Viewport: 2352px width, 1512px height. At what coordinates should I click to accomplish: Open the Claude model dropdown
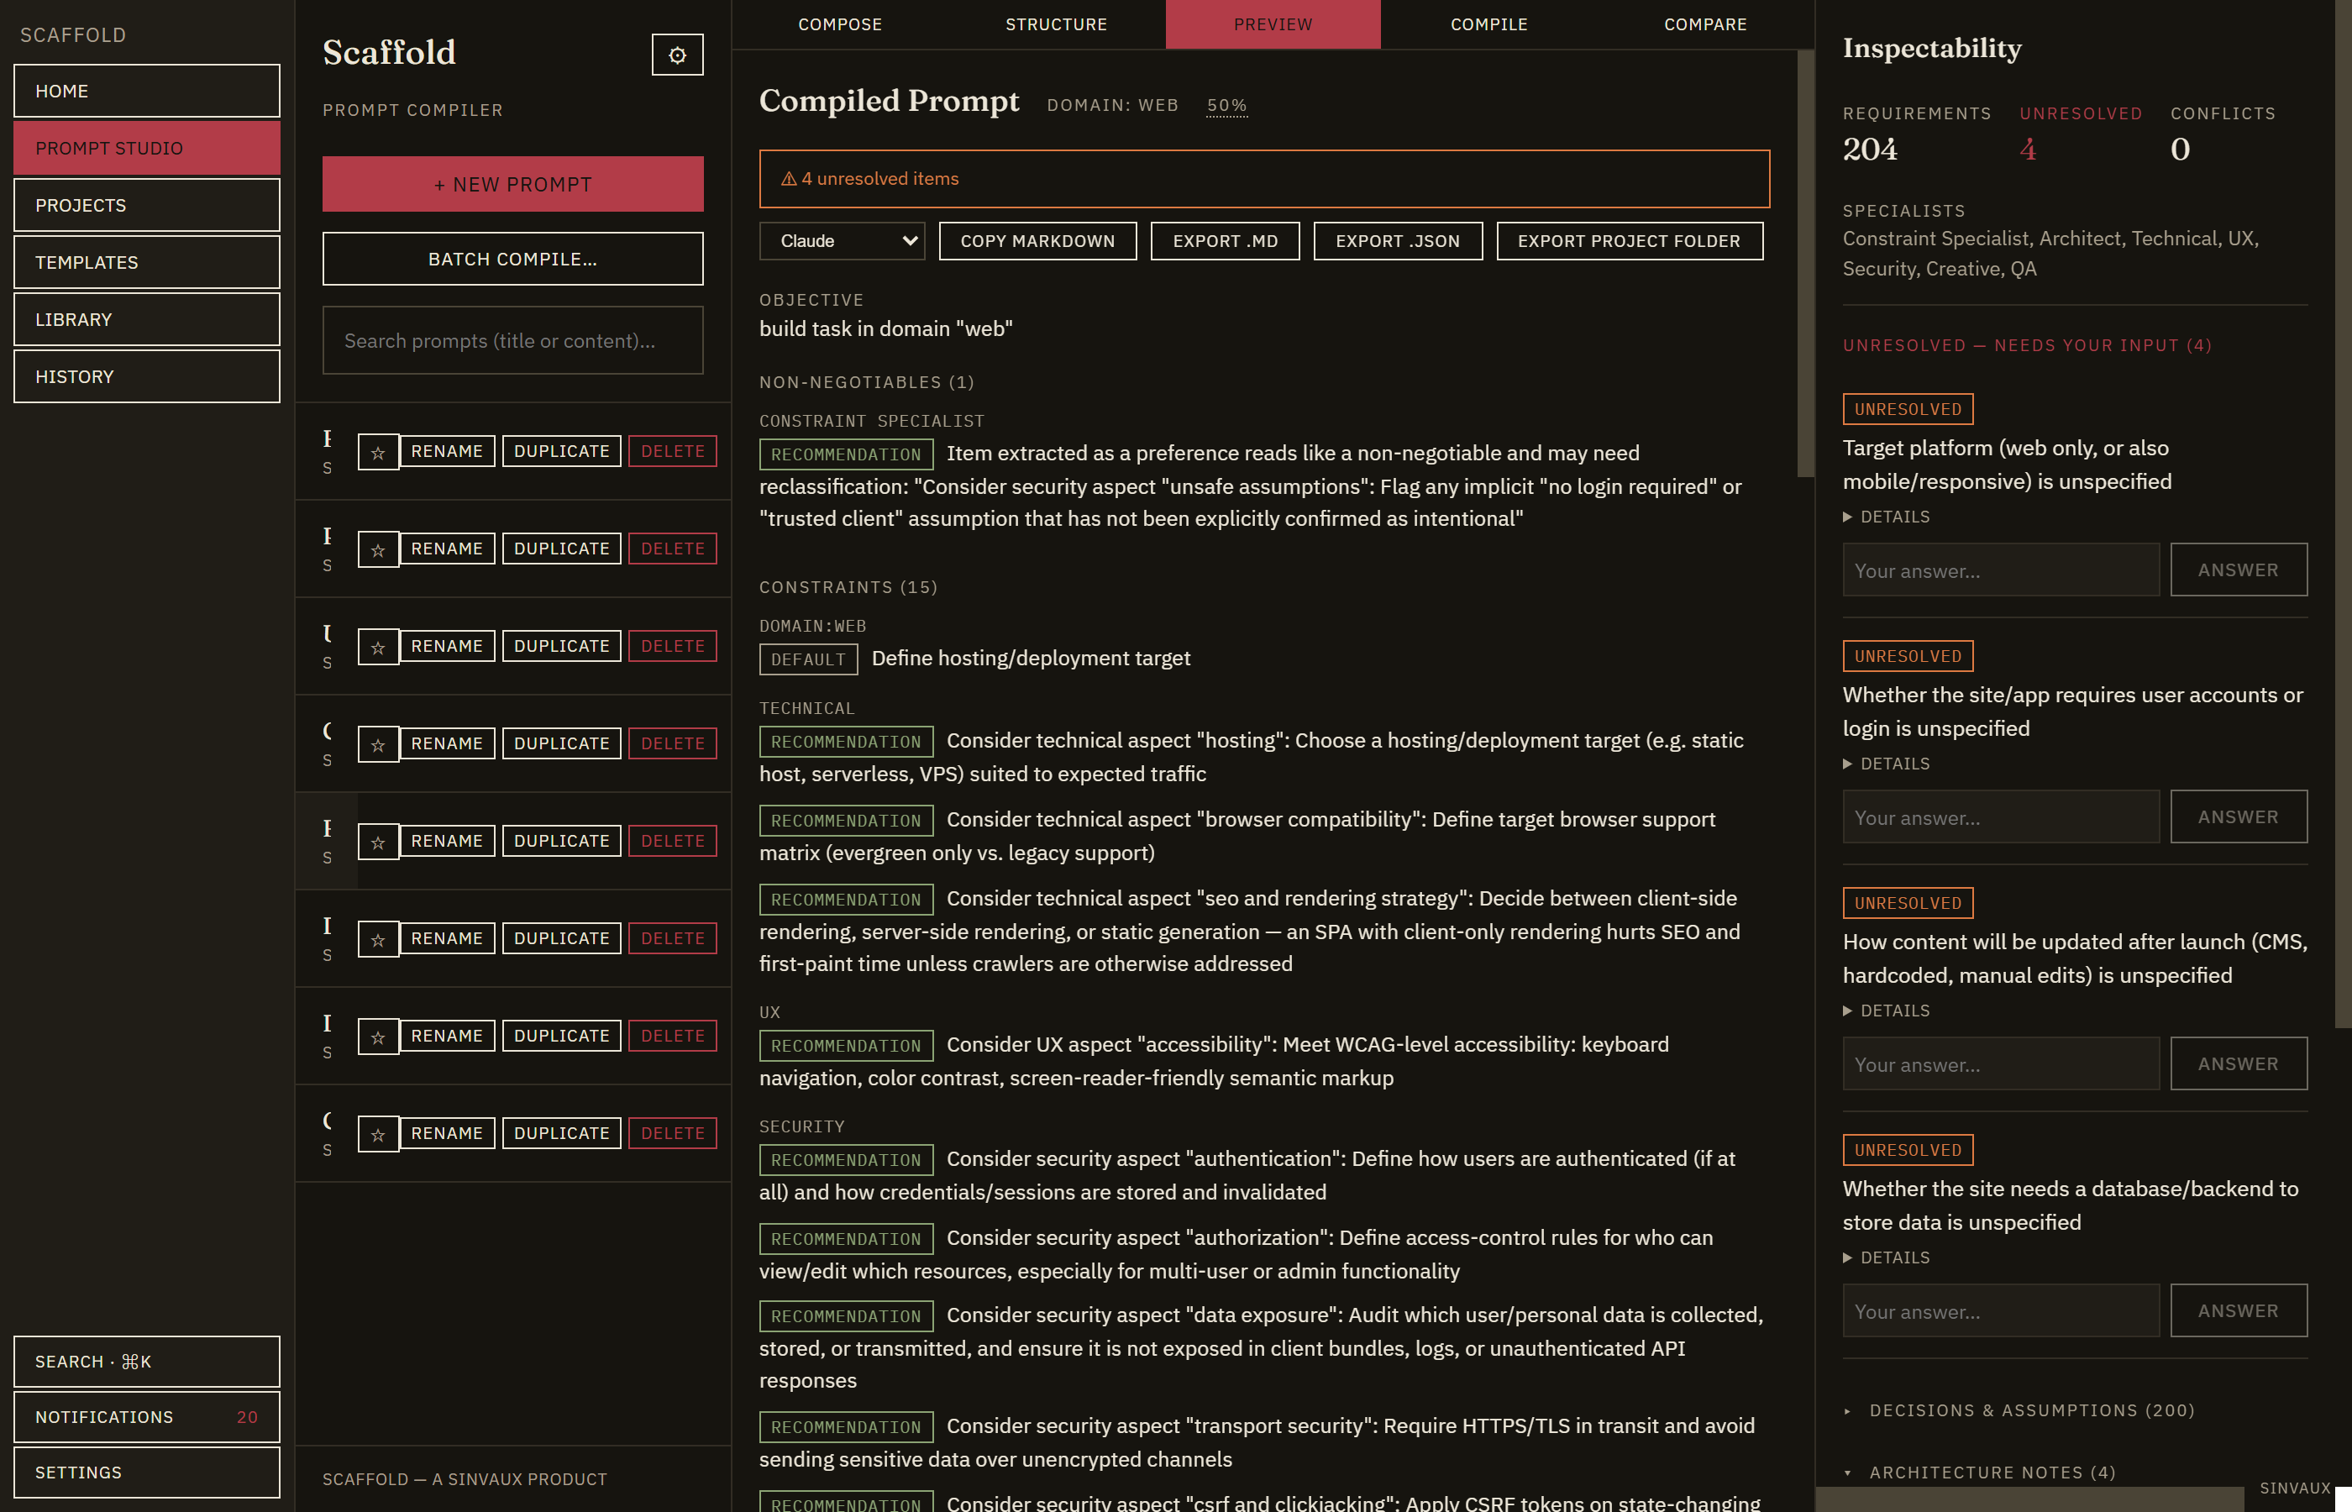[843, 240]
